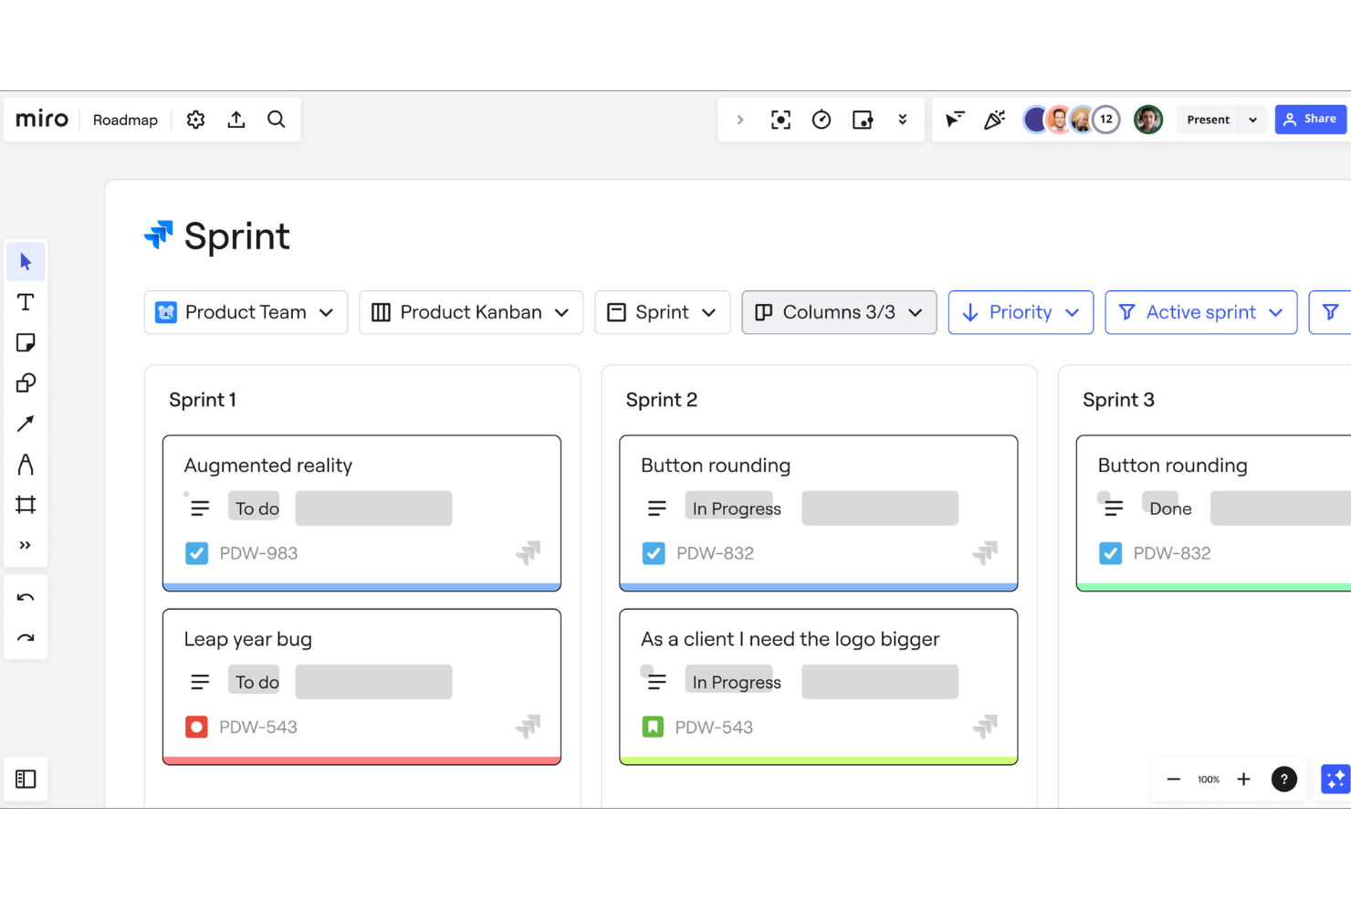Screen dimensions: 1351x901
Task: Toggle the Sprint 3 PDW-832 checkbox
Action: point(1110,553)
